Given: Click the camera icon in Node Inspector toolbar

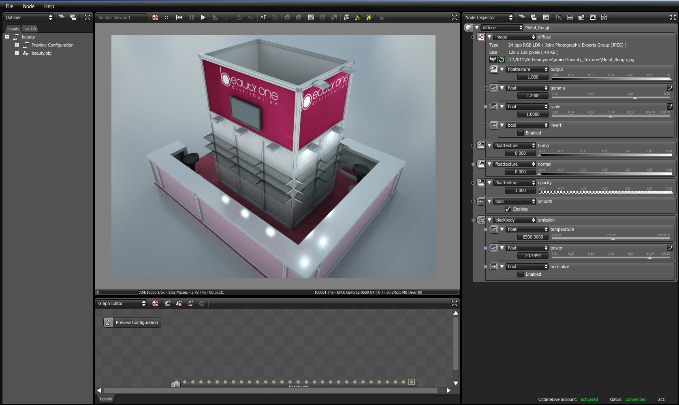Looking at the screenshot, I should pyautogui.click(x=559, y=17).
